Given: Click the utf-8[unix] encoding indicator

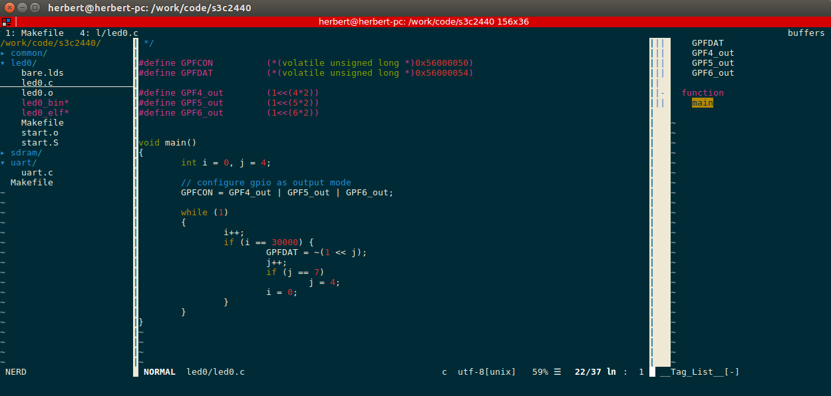Looking at the screenshot, I should pyautogui.click(x=486, y=371).
